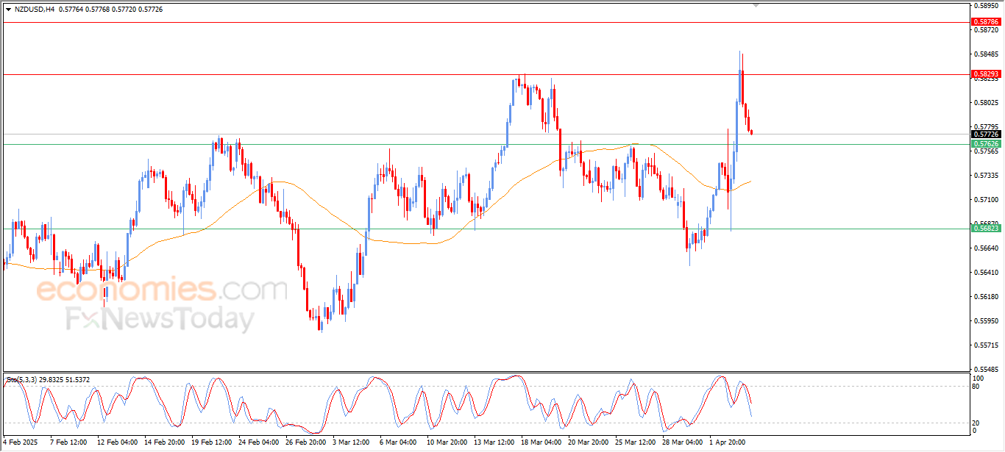This screenshot has height=452, width=1005.
Task: Click the gray chart shift triangle marker
Action: click(756, 5)
